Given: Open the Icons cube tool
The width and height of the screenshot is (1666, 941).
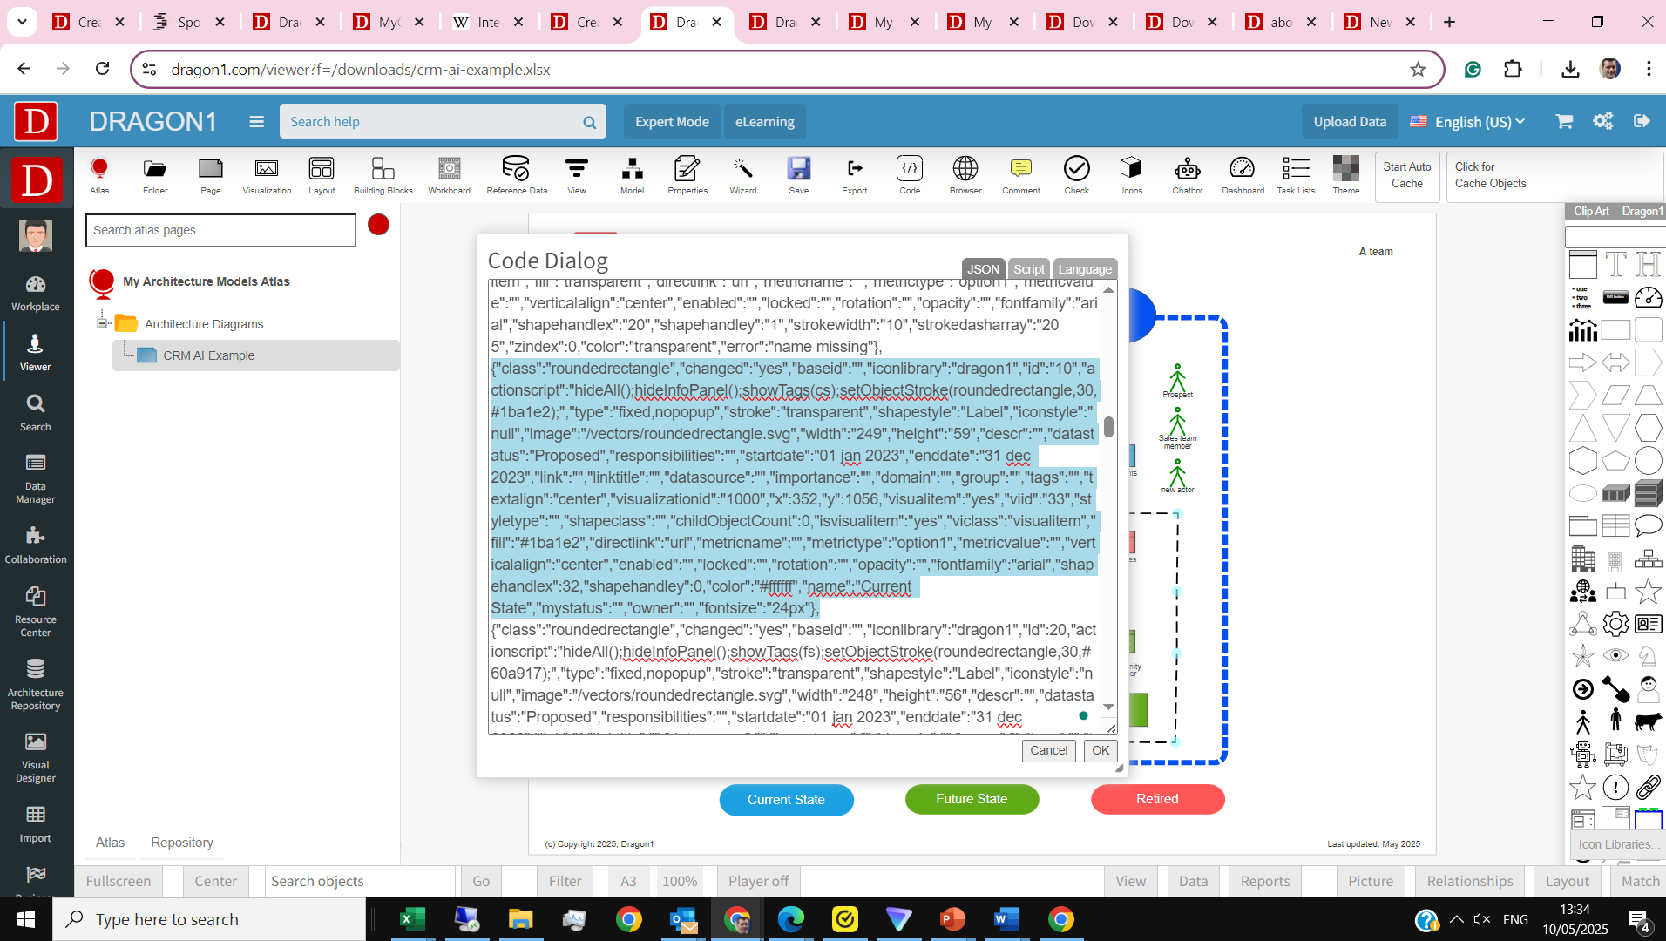Looking at the screenshot, I should click(x=1132, y=175).
